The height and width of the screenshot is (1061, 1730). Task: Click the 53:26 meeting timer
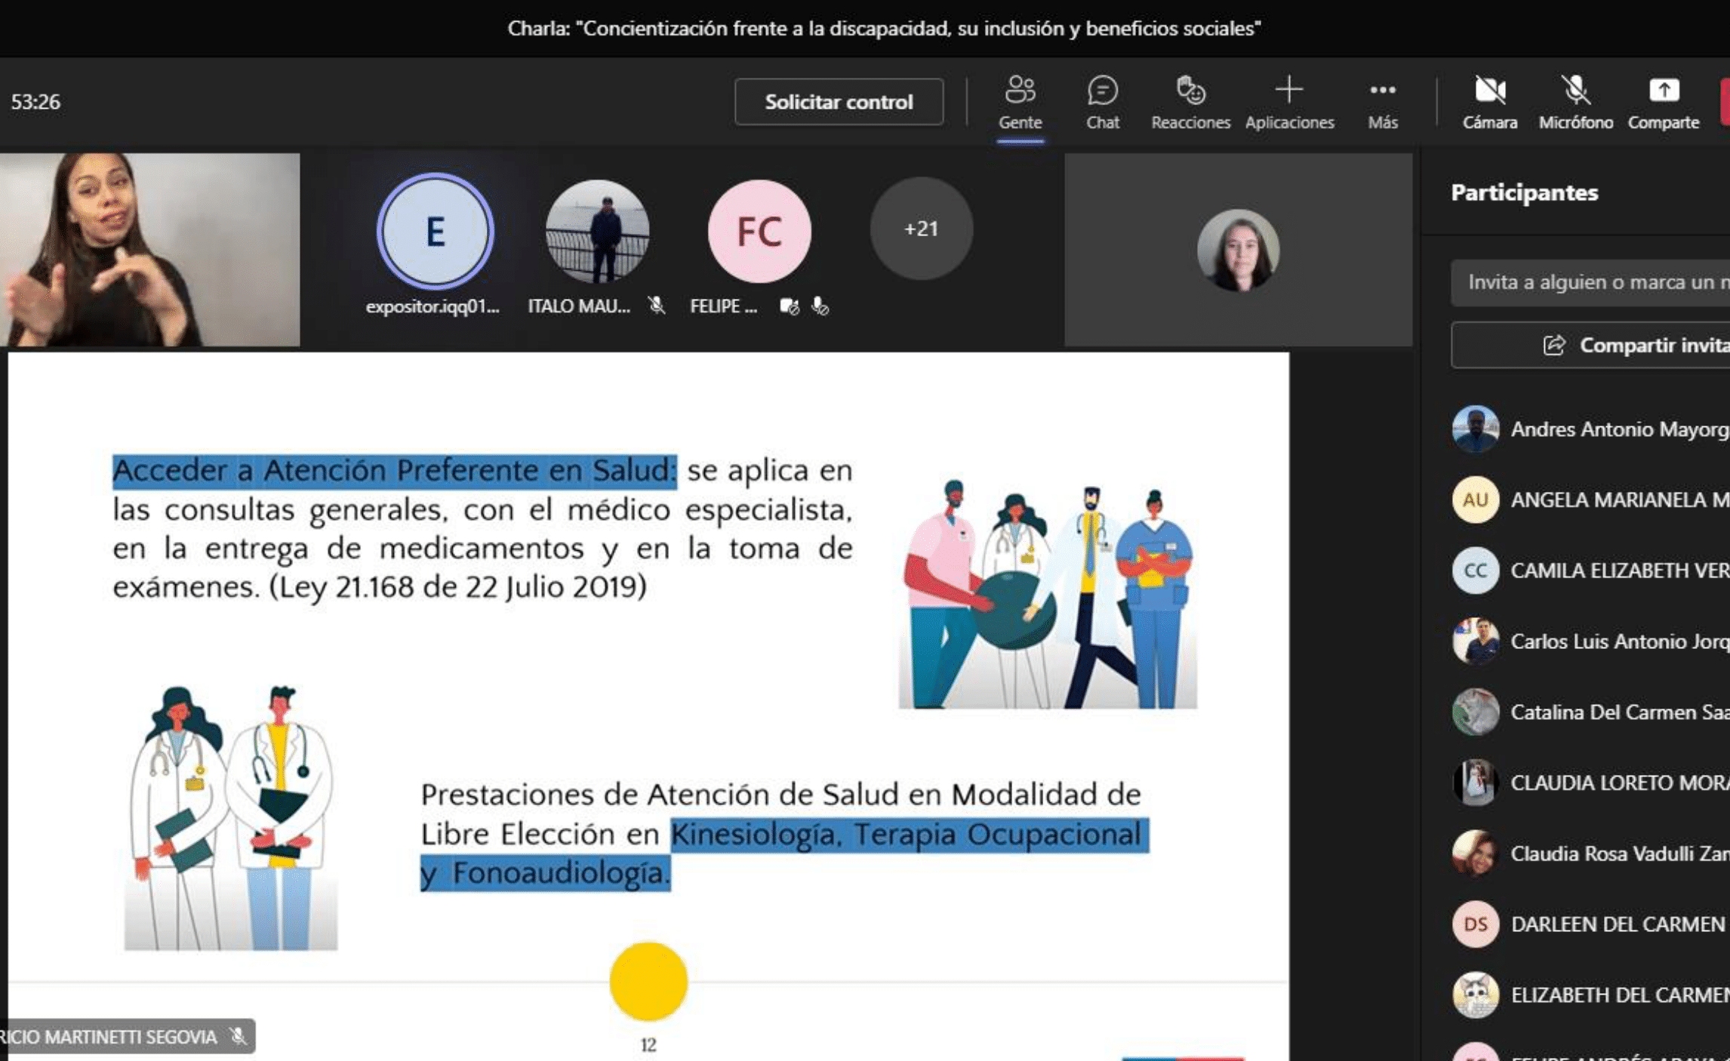tap(35, 102)
